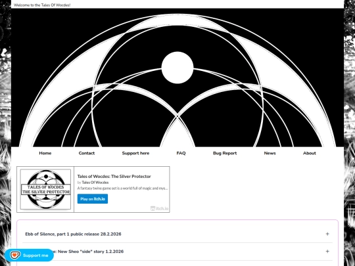The width and height of the screenshot is (355, 266).
Task: Click the itch.io logo in the widget
Action: pos(159,208)
